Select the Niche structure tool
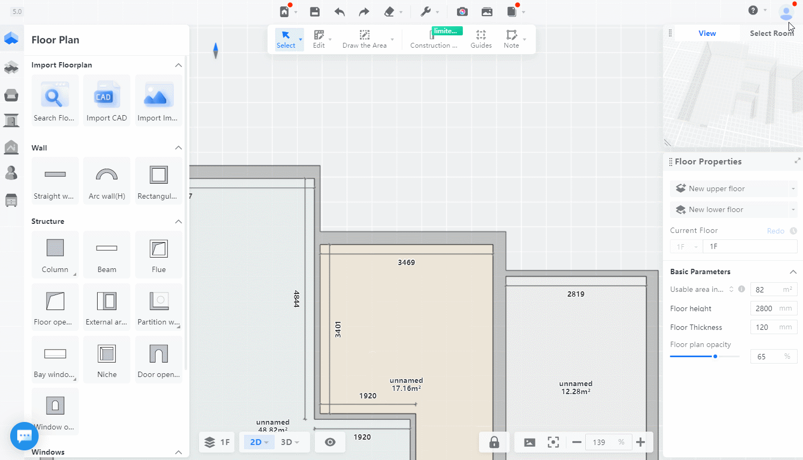Screen dimensions: 803x460 click(x=107, y=359)
